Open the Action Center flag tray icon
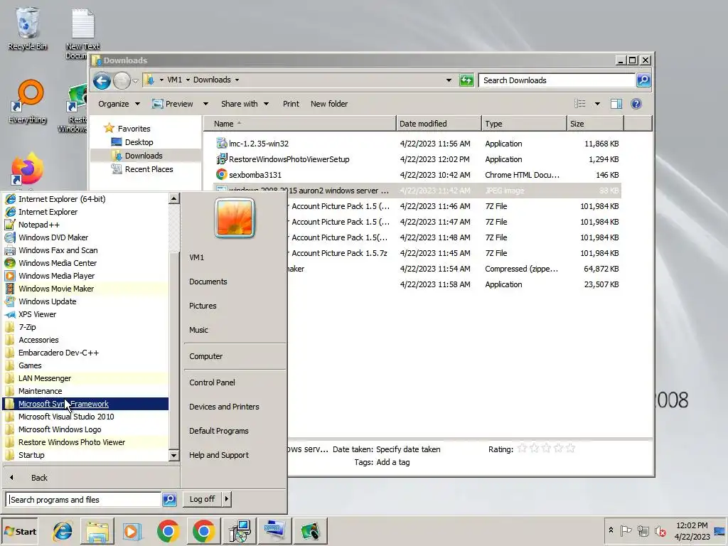 coord(626,530)
